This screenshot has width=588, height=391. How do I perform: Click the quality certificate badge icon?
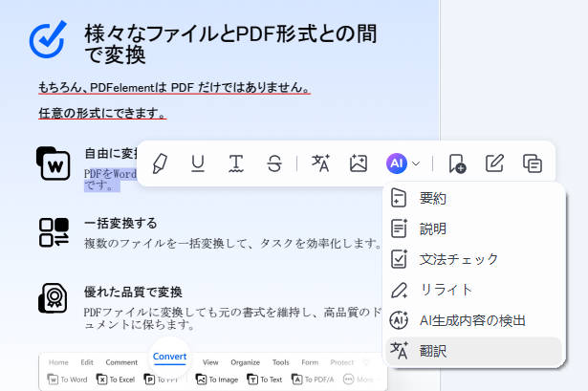click(53, 298)
